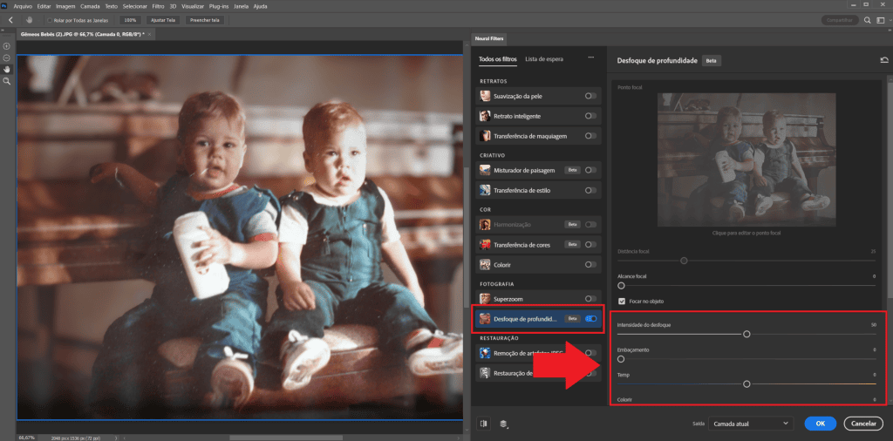Open the Editar menu

(x=44, y=6)
